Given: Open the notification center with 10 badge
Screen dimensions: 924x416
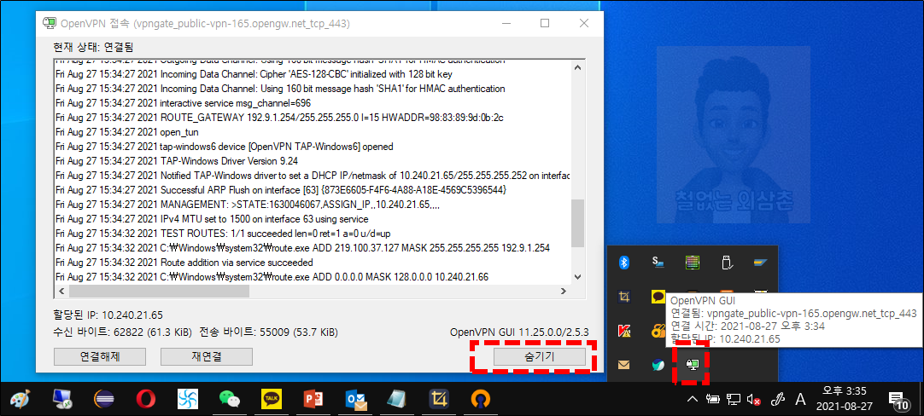Looking at the screenshot, I should click(x=898, y=400).
